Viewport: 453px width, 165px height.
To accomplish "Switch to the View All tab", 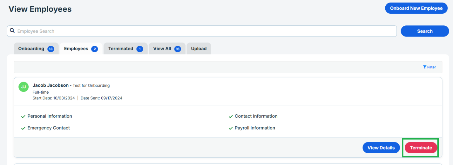I will [x=162, y=49].
